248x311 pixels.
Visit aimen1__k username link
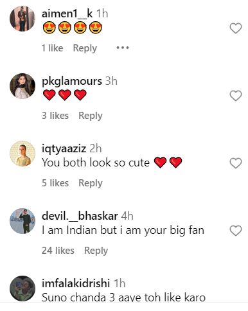tap(67, 14)
